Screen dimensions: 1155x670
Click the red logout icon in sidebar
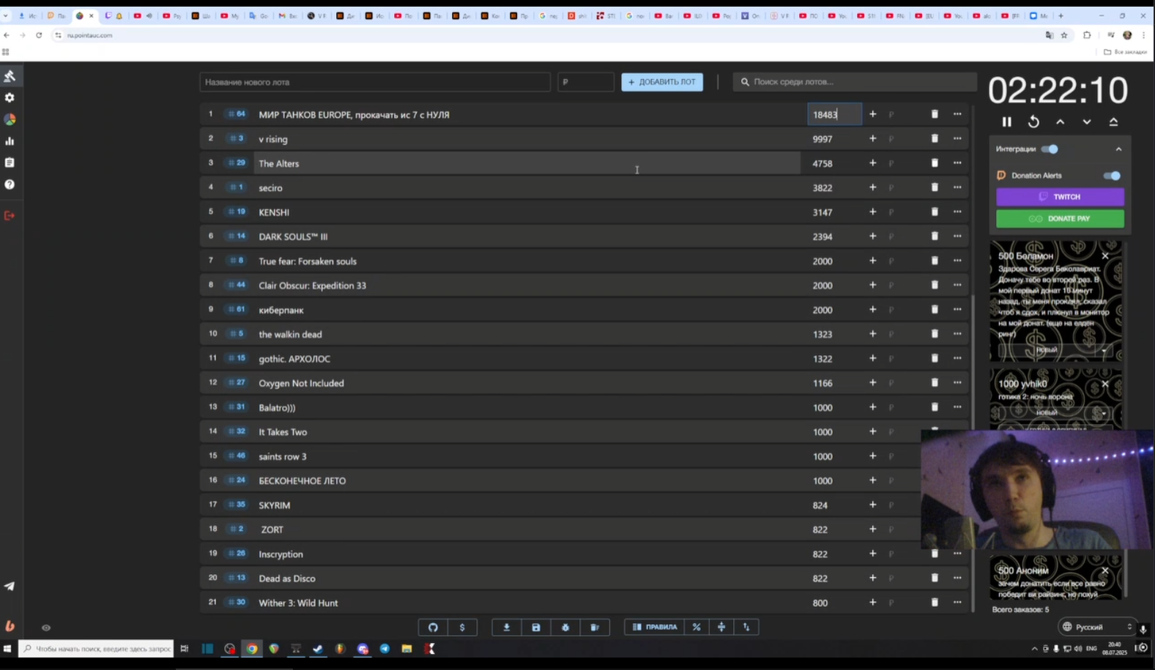tap(10, 215)
